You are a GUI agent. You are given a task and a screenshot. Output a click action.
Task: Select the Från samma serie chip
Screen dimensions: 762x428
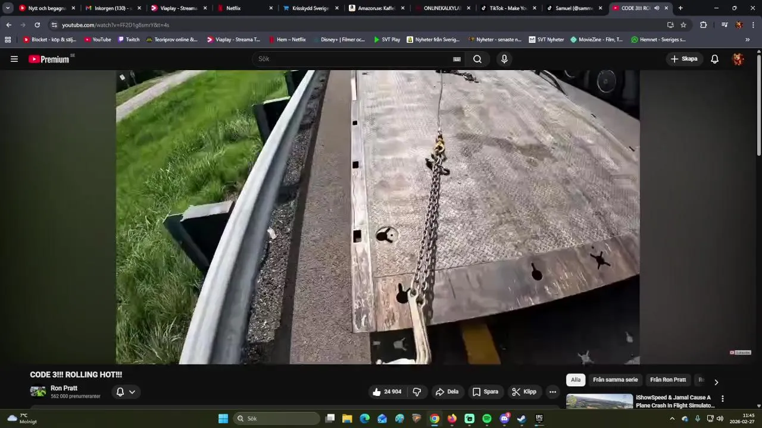point(615,380)
